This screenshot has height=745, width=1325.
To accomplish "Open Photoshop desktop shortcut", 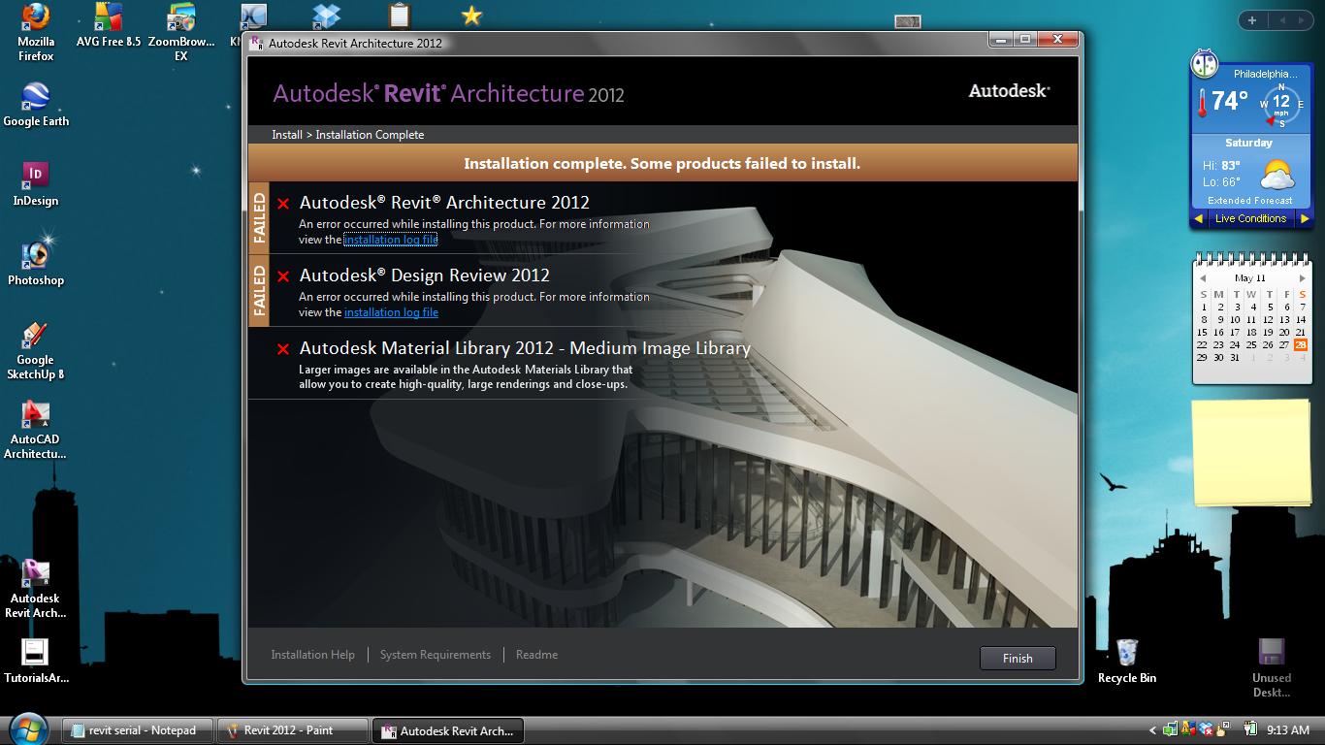I will click(x=36, y=263).
